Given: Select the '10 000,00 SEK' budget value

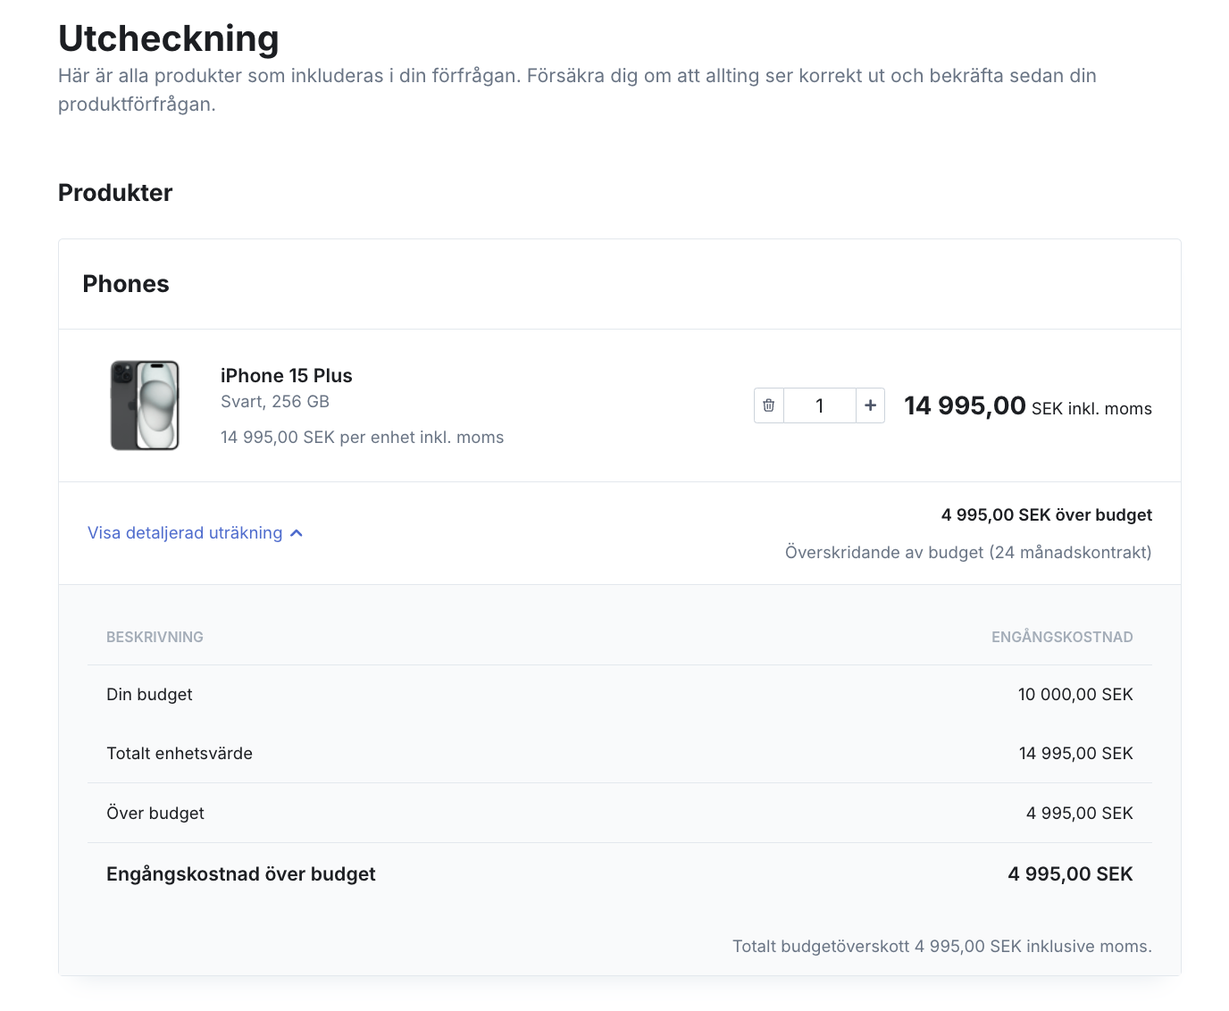Looking at the screenshot, I should [x=1075, y=695].
